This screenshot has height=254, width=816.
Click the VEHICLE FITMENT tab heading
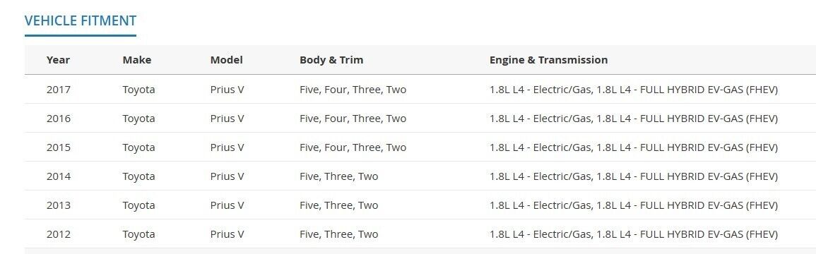click(81, 20)
